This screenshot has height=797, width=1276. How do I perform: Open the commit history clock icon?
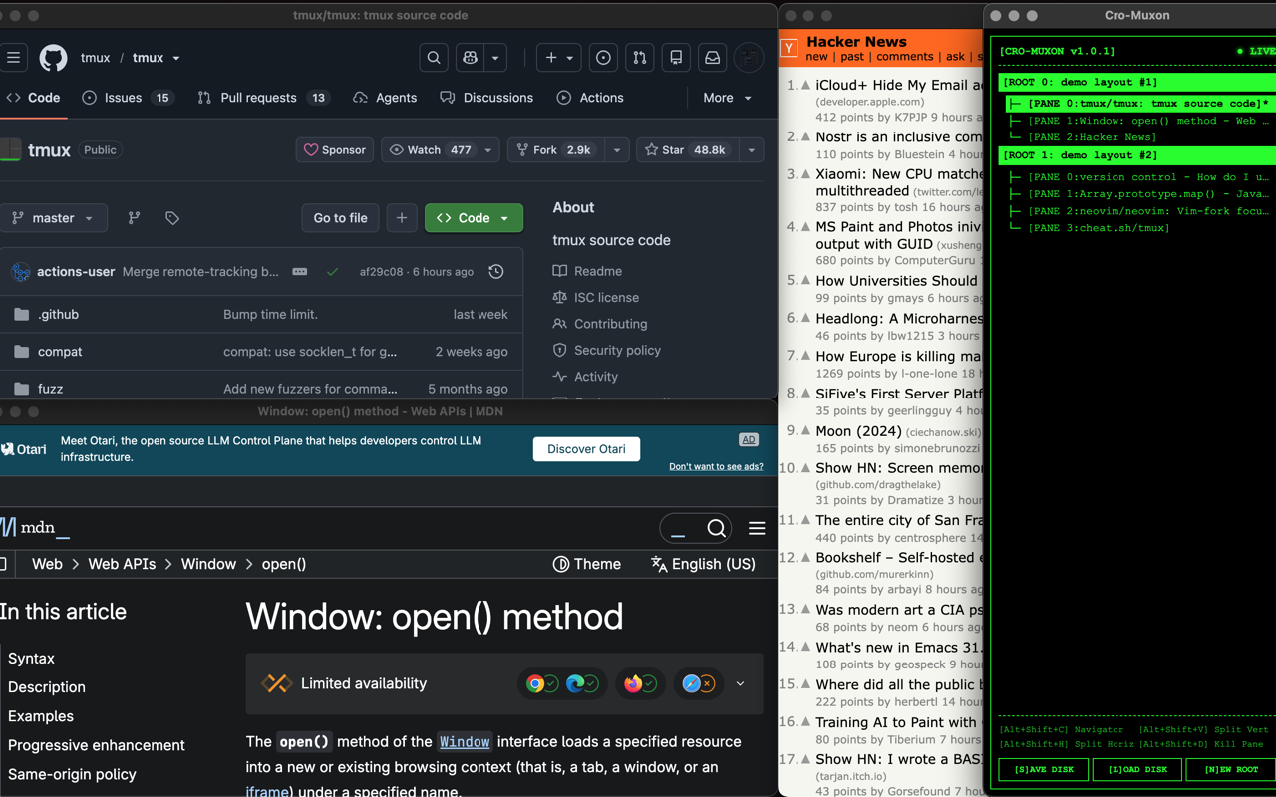tap(496, 272)
